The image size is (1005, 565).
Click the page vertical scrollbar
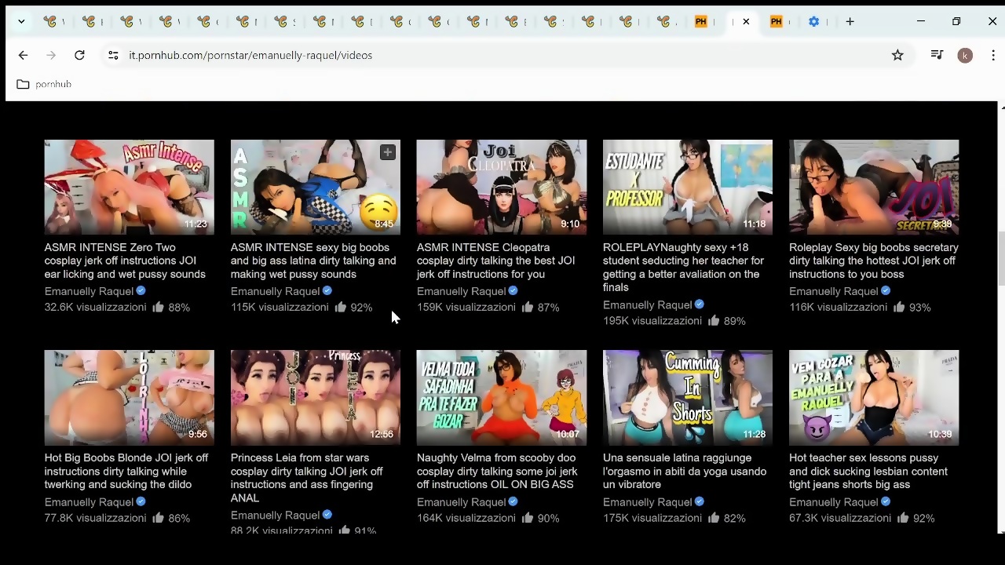click(1000, 259)
